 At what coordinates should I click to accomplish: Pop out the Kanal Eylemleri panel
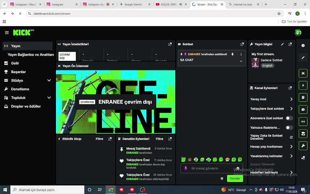pos(290,88)
